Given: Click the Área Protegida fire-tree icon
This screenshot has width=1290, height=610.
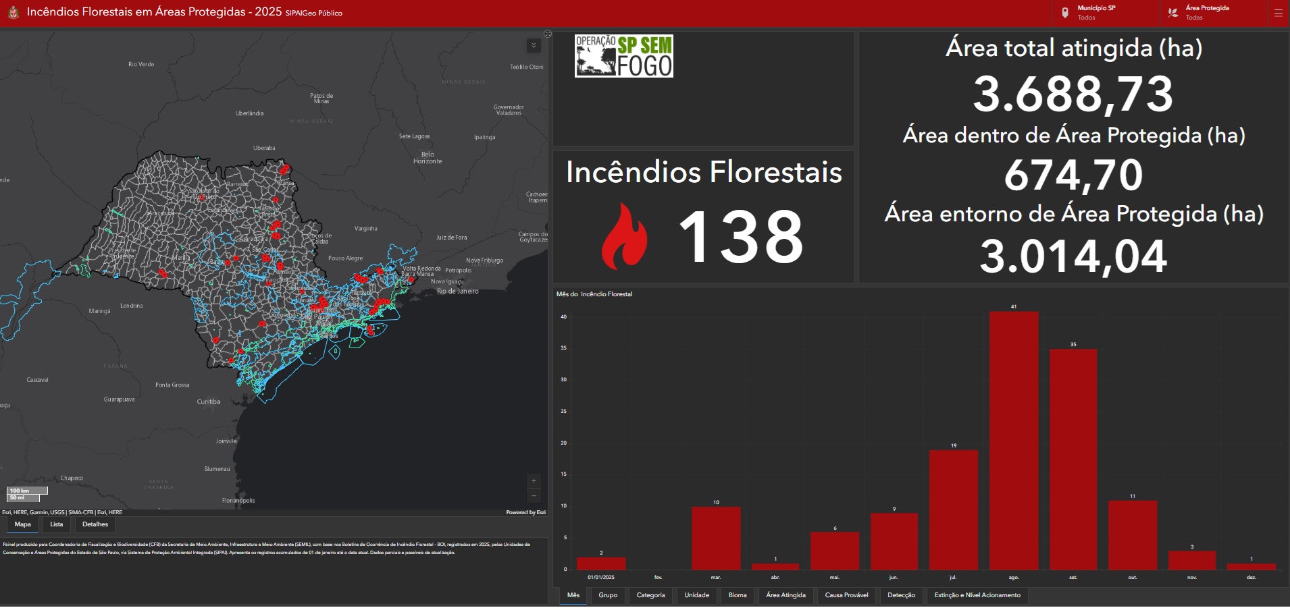Looking at the screenshot, I should click(x=1173, y=13).
